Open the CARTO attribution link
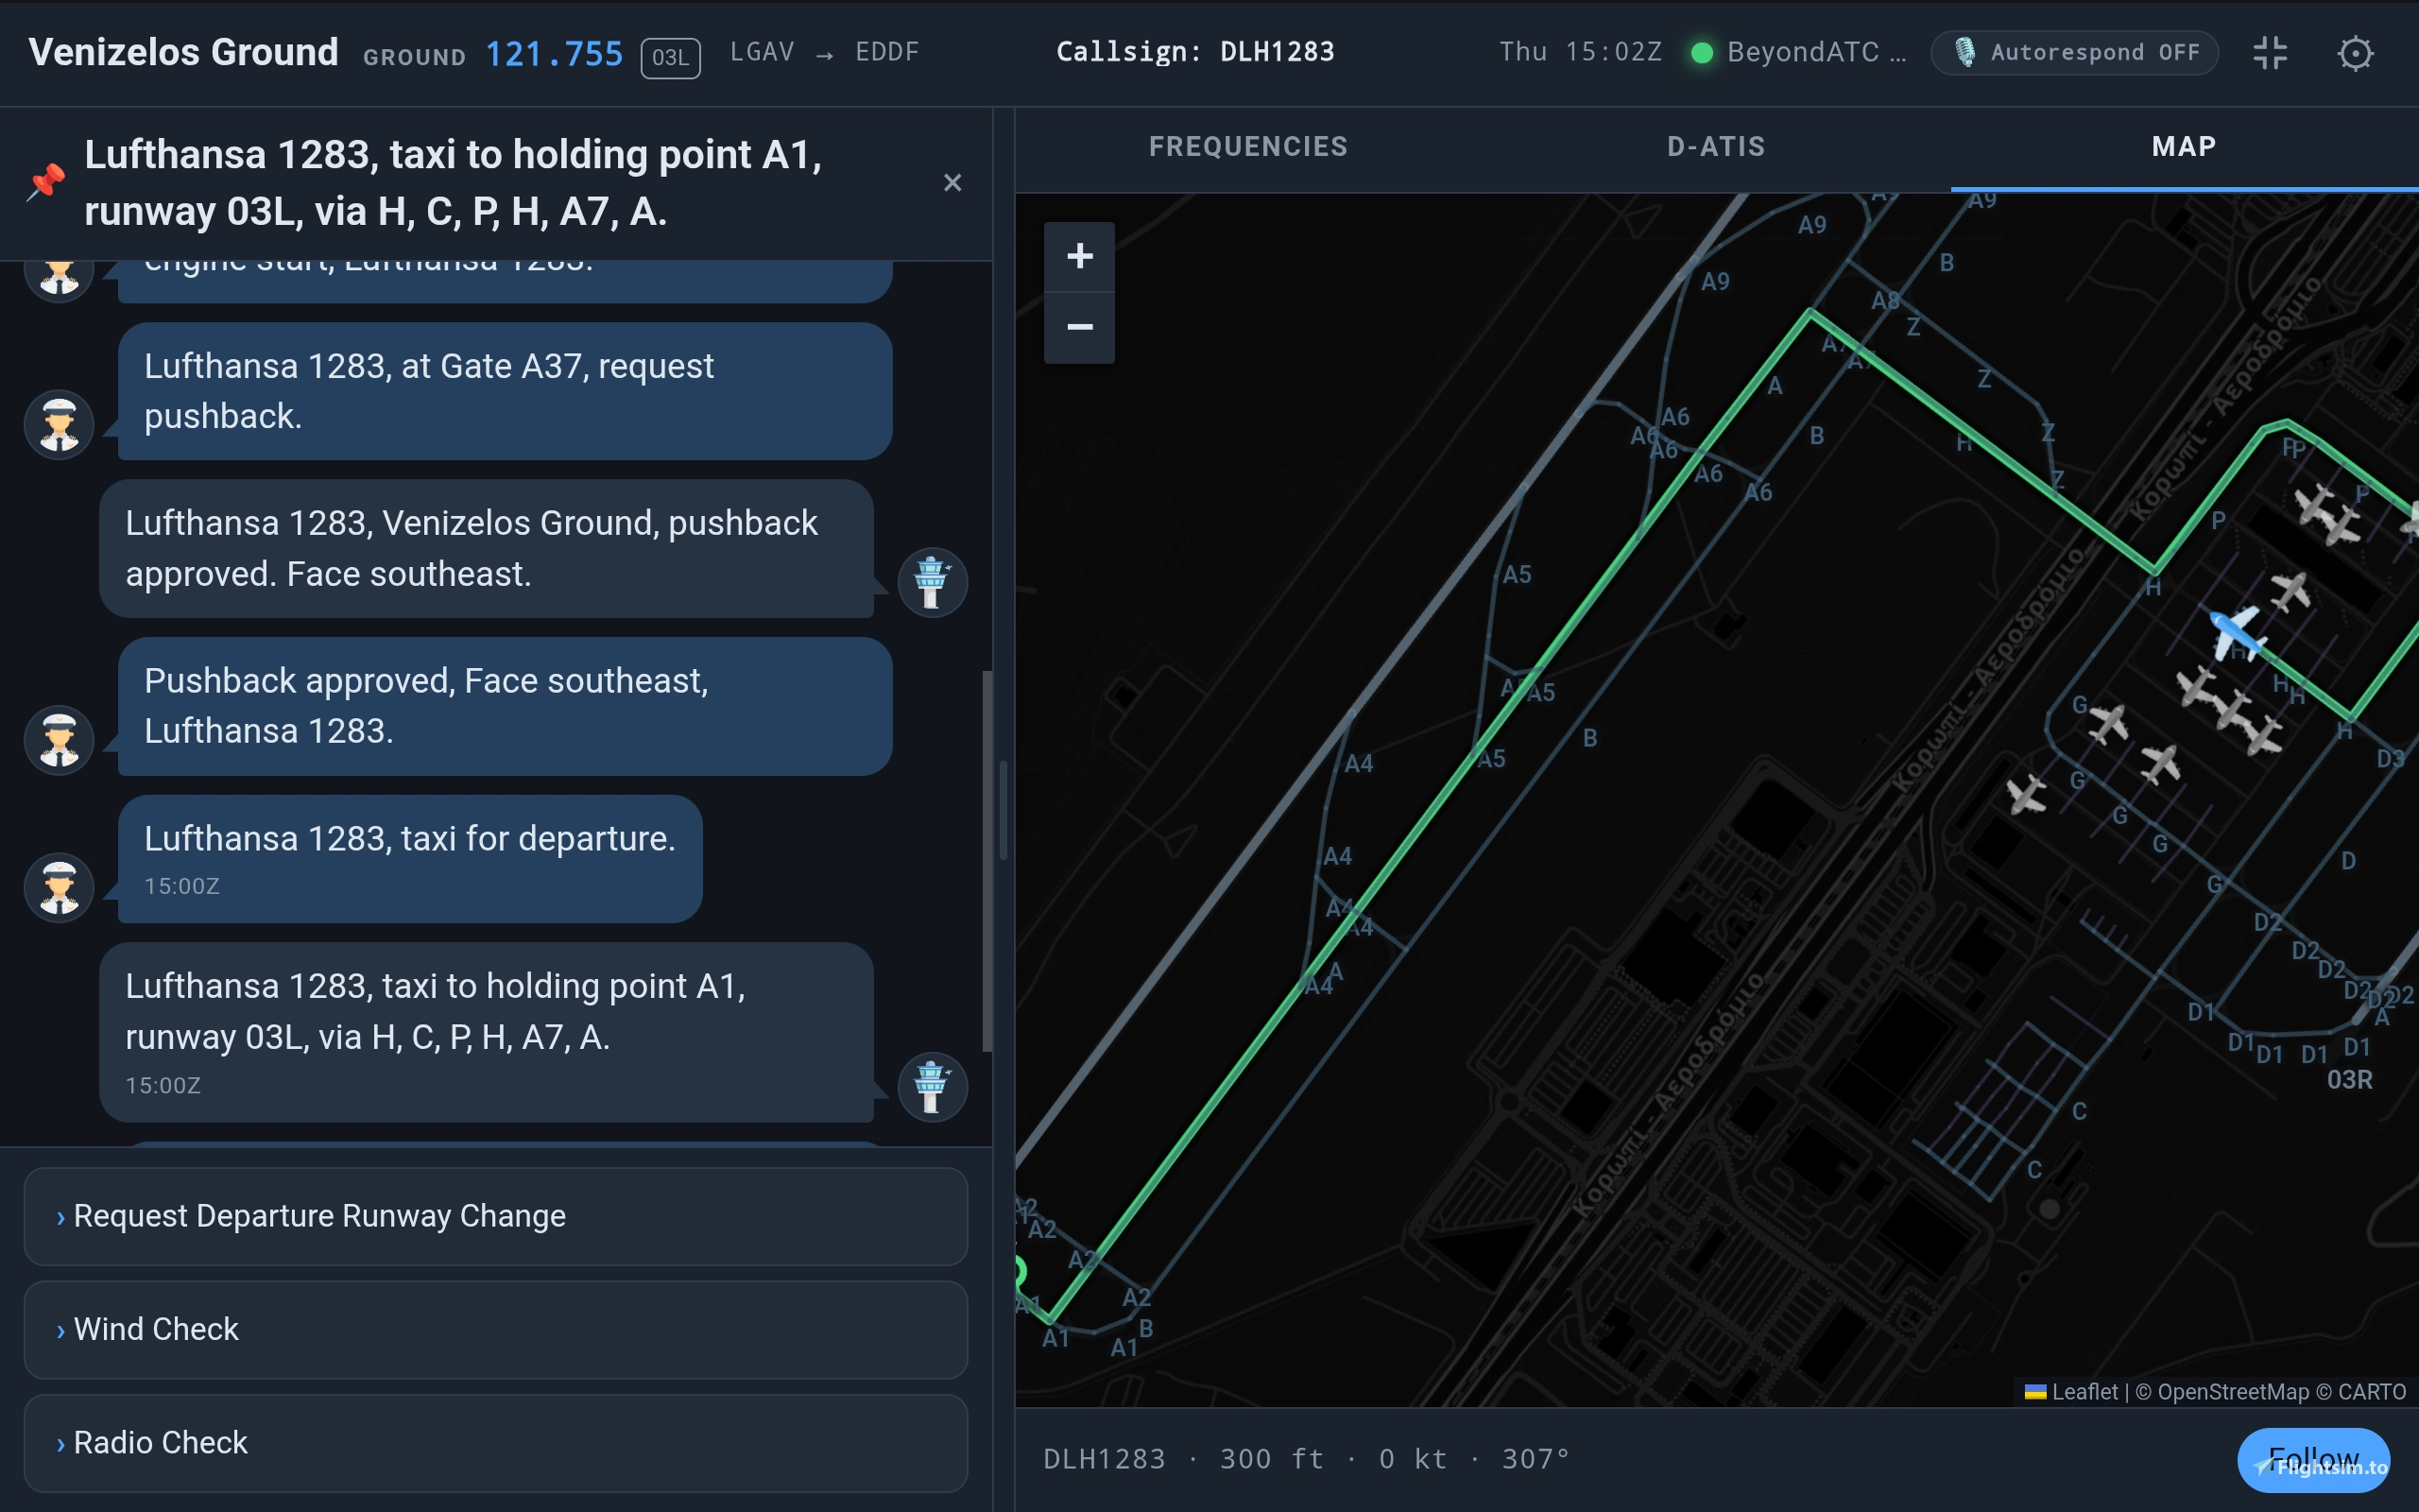The image size is (2419, 1512). [x=2372, y=1392]
